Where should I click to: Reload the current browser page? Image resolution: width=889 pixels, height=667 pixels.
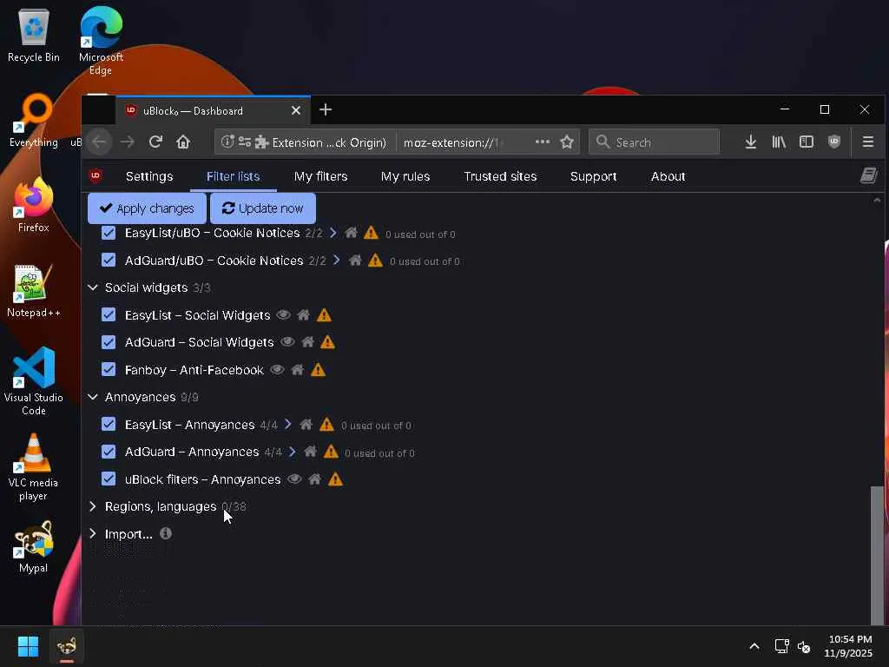156,142
